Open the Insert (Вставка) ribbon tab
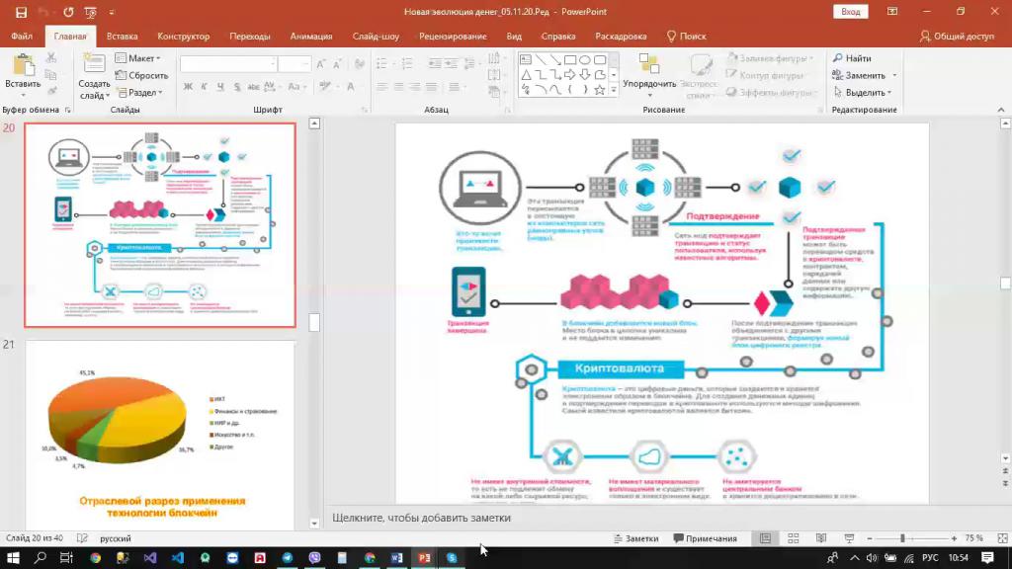Image resolution: width=1012 pixels, height=569 pixels. (122, 36)
